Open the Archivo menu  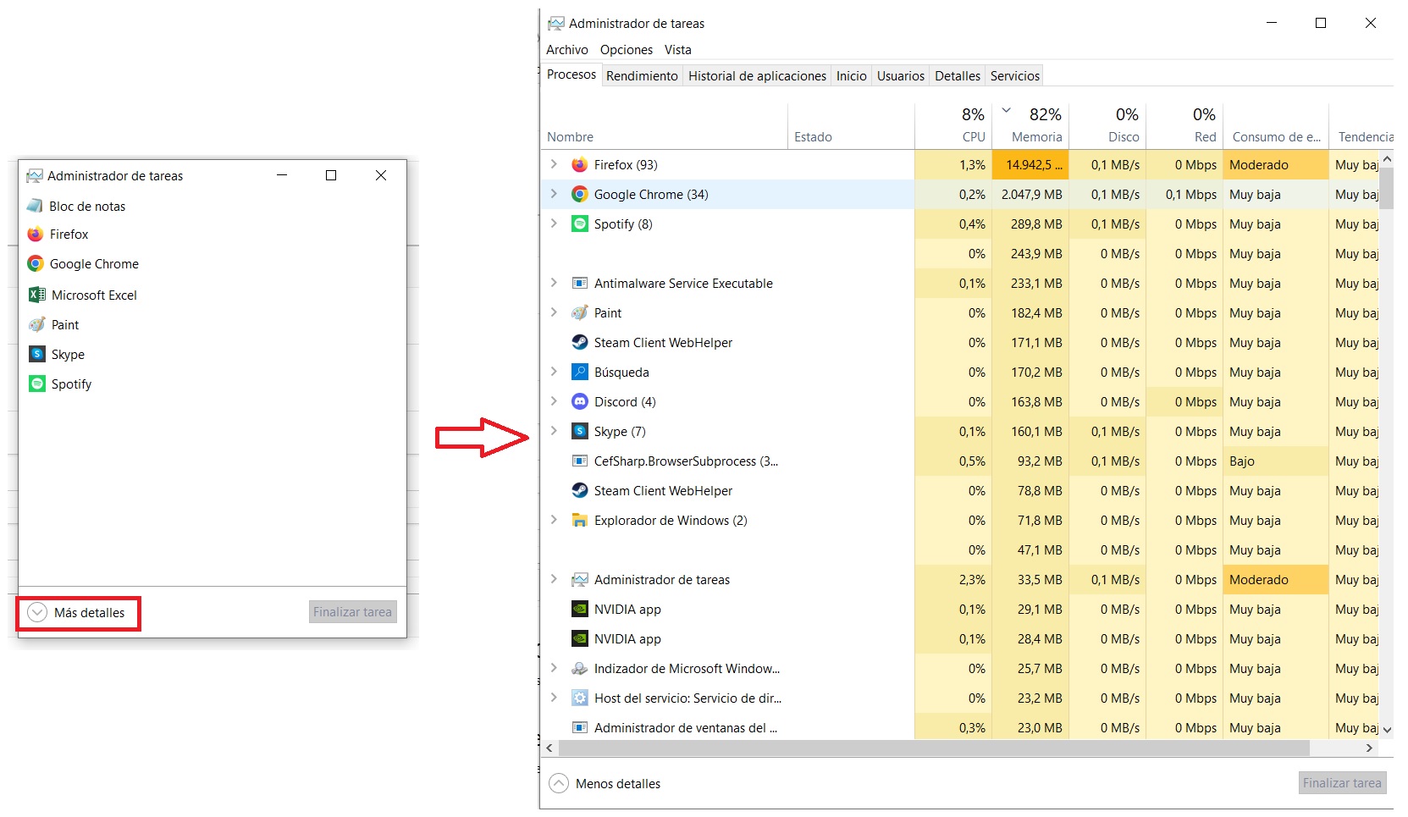(566, 50)
